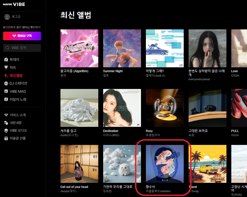Image resolution: width=247 pixels, height=197 pixels.
Task: Click the artist name 코울슬로(Coulslaw)
Action: click(x=158, y=191)
